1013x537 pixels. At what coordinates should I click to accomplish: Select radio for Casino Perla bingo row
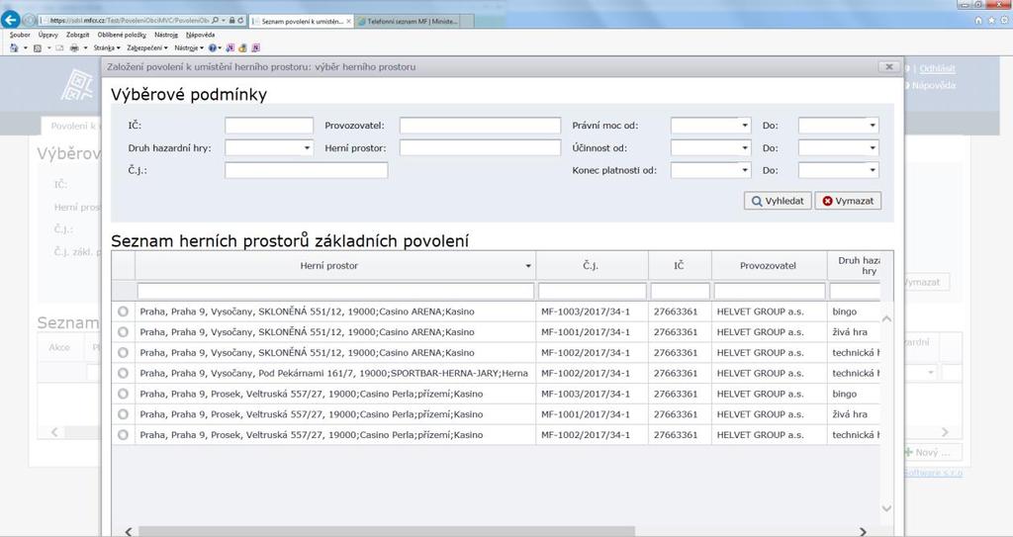click(123, 394)
